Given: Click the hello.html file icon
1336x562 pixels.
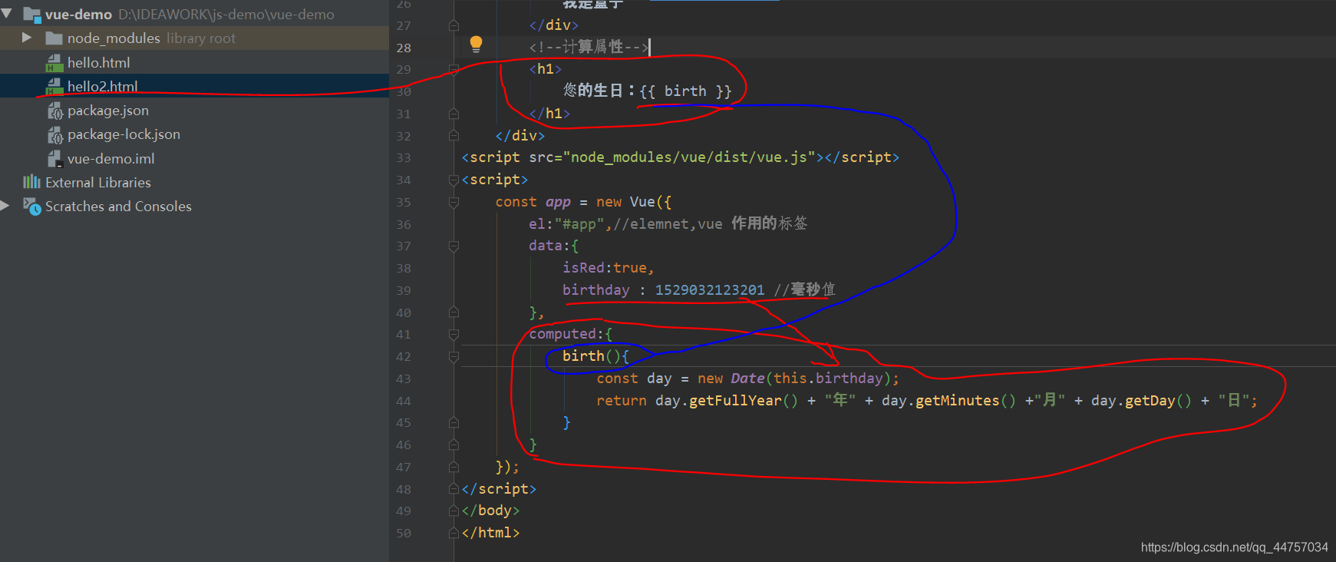Looking at the screenshot, I should tap(54, 62).
